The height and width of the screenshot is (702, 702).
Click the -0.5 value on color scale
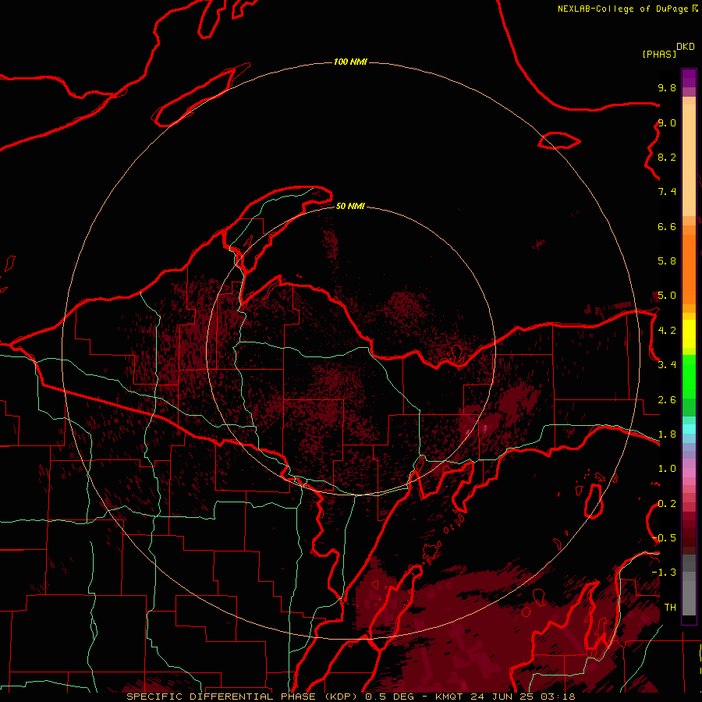pos(664,538)
